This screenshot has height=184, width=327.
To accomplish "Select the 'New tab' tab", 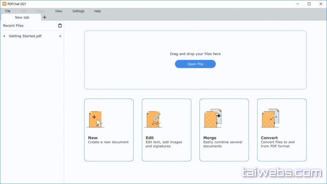I will point(21,18).
